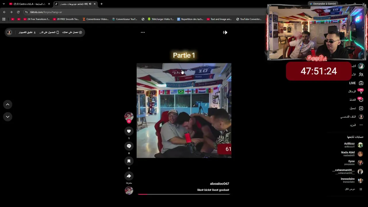Open the tab search dropdown arrow
Screen dimensions: 368x207
(4, 4)
